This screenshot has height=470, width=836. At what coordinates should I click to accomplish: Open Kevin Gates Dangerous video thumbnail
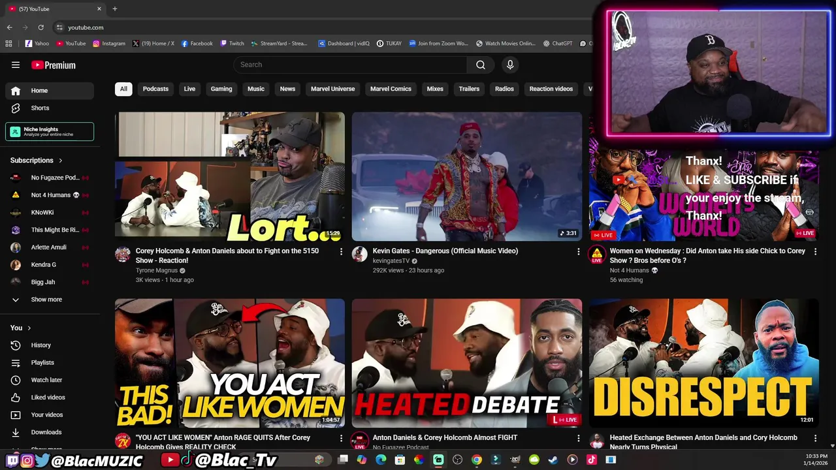[x=467, y=176]
